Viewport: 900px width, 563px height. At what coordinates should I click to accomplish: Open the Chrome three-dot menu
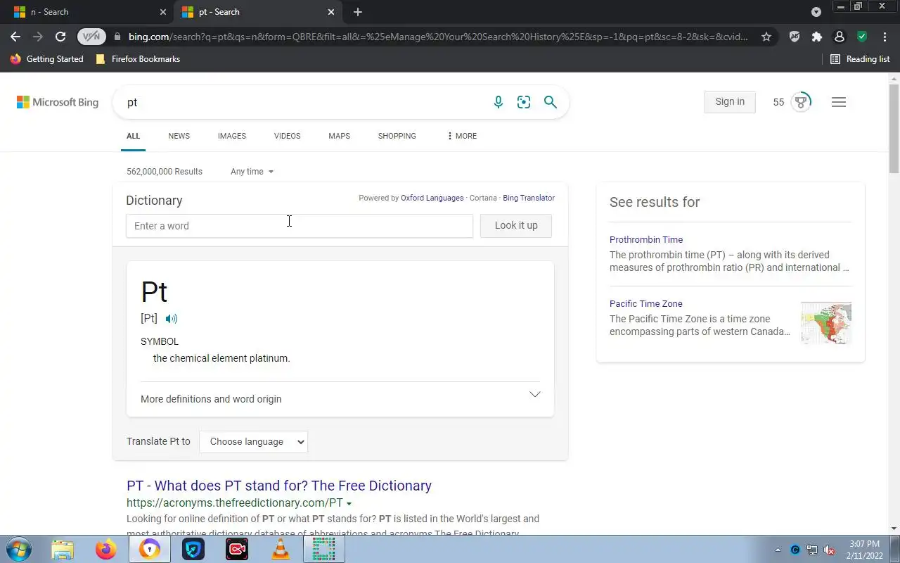pyautogui.click(x=884, y=37)
